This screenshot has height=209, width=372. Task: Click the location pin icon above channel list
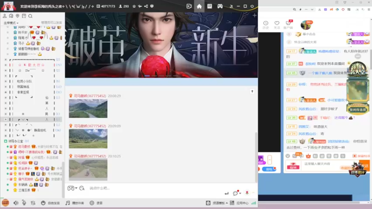[x=18, y=16]
